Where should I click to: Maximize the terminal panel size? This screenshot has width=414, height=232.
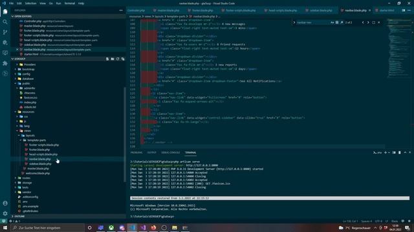pos(405,153)
